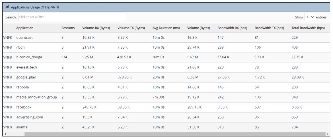
Task: Select the google_play application row
Action: pyautogui.click(x=166, y=77)
